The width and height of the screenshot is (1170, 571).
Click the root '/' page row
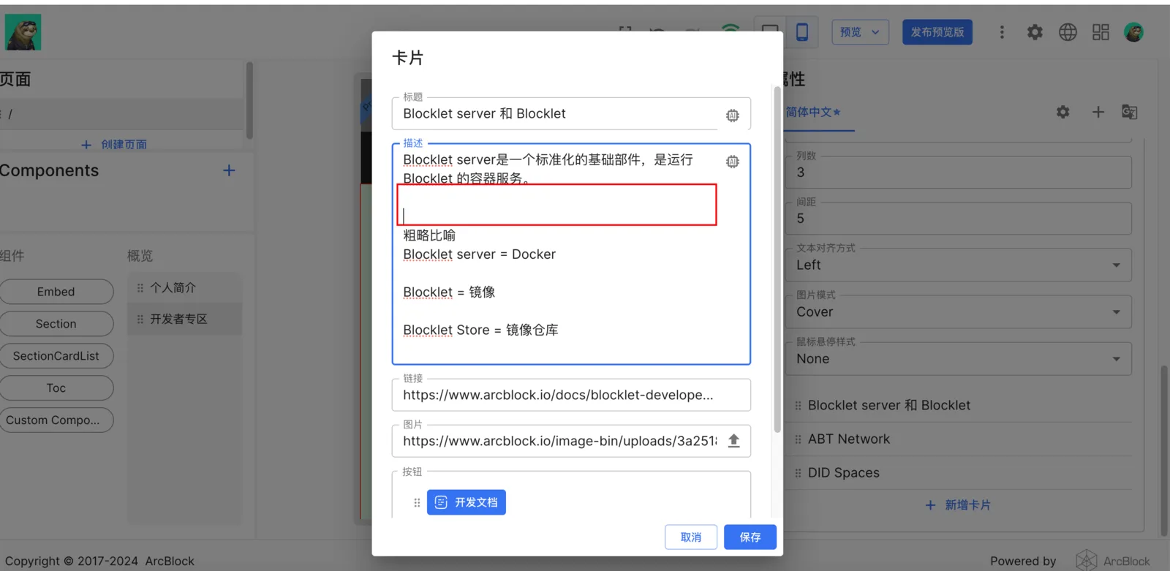121,114
